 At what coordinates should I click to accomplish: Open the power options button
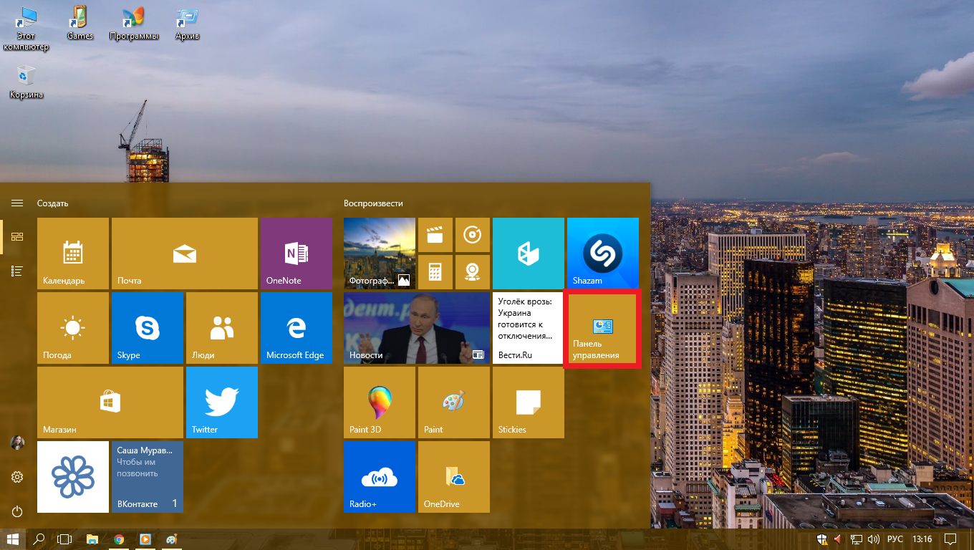pos(17,511)
